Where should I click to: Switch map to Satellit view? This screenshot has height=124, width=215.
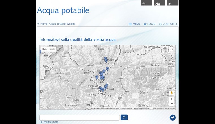52,49
